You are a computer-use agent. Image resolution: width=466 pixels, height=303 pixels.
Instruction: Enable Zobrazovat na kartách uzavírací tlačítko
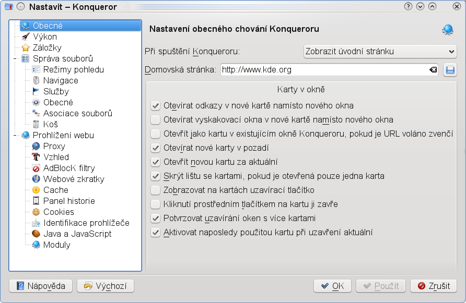pos(156,190)
